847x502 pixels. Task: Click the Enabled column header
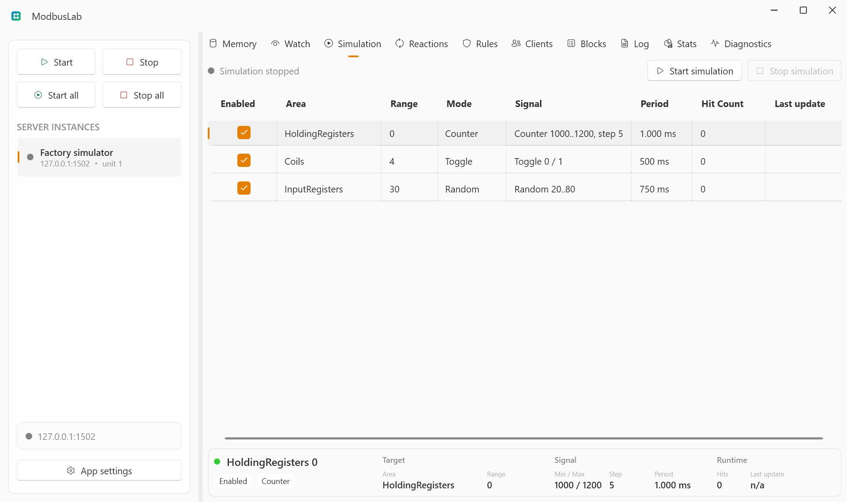click(x=238, y=104)
